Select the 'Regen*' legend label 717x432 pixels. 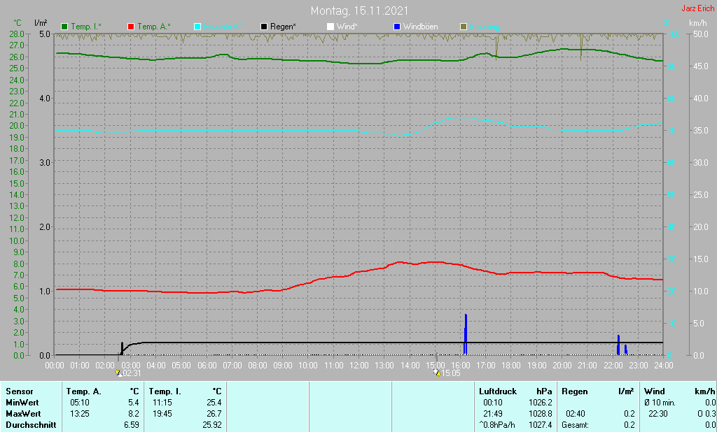click(x=283, y=27)
